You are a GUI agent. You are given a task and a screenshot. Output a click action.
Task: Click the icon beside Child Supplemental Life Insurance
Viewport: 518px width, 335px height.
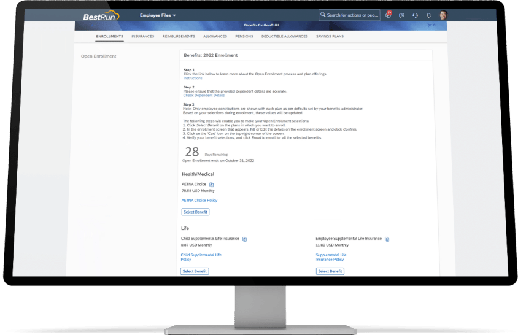[x=244, y=239]
